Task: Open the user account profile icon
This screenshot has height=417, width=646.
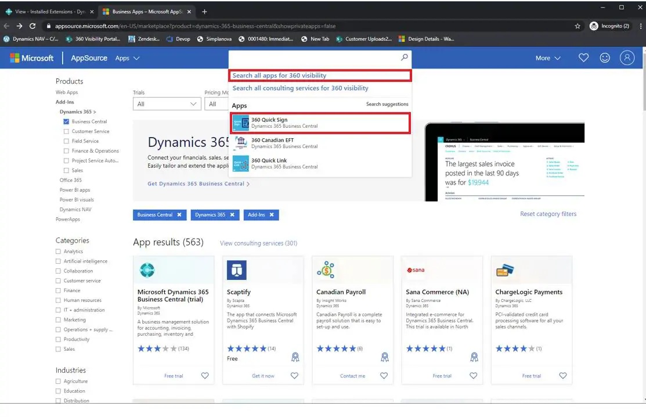Action: coord(627,57)
